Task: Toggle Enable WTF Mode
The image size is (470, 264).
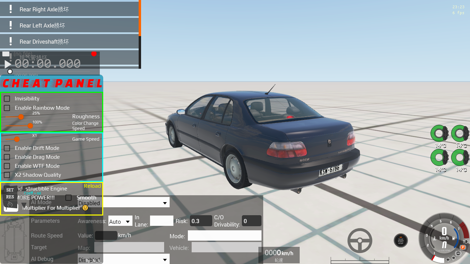Action: pyautogui.click(x=7, y=166)
